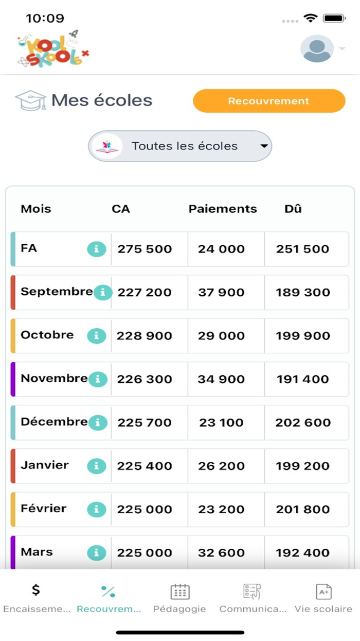Select the Recouvrement bottom tab

[109, 599]
